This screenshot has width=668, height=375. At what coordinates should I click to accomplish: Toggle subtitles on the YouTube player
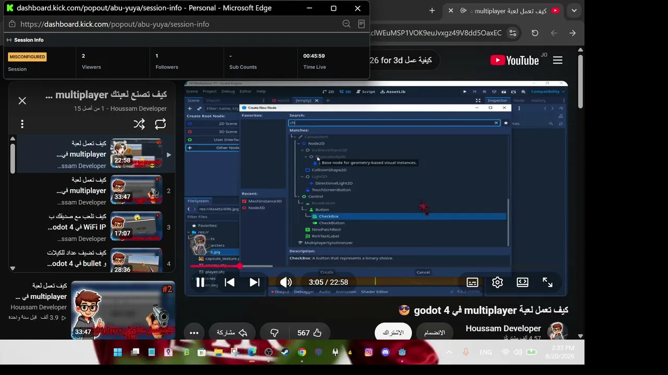472,282
